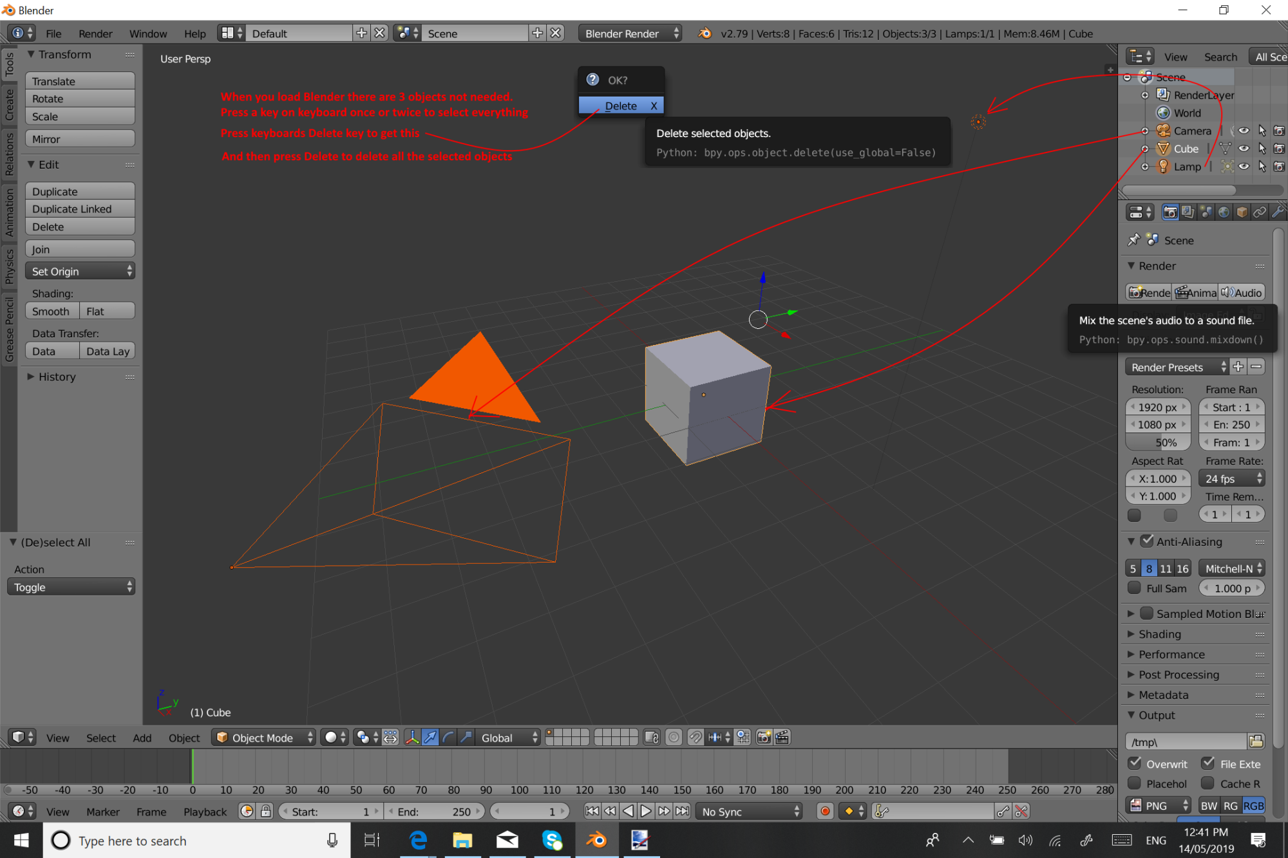
Task: Click the manipulate center points icon
Action: (x=390, y=738)
